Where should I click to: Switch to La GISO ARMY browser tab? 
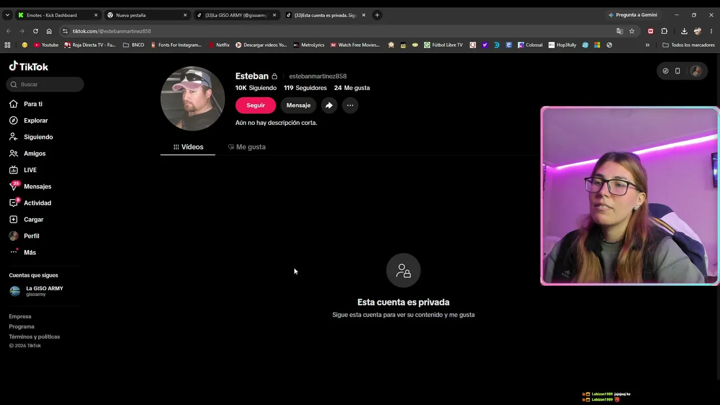[x=235, y=15]
